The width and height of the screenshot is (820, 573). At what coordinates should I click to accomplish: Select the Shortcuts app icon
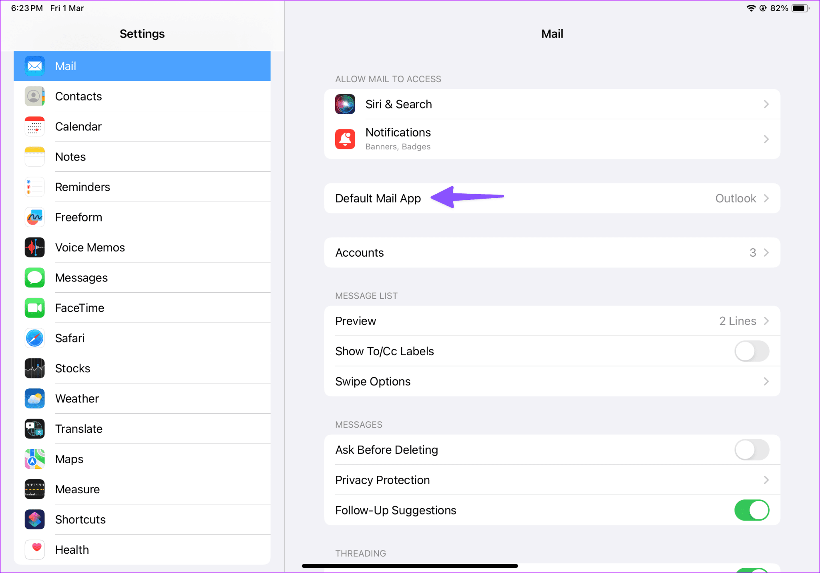(34, 519)
